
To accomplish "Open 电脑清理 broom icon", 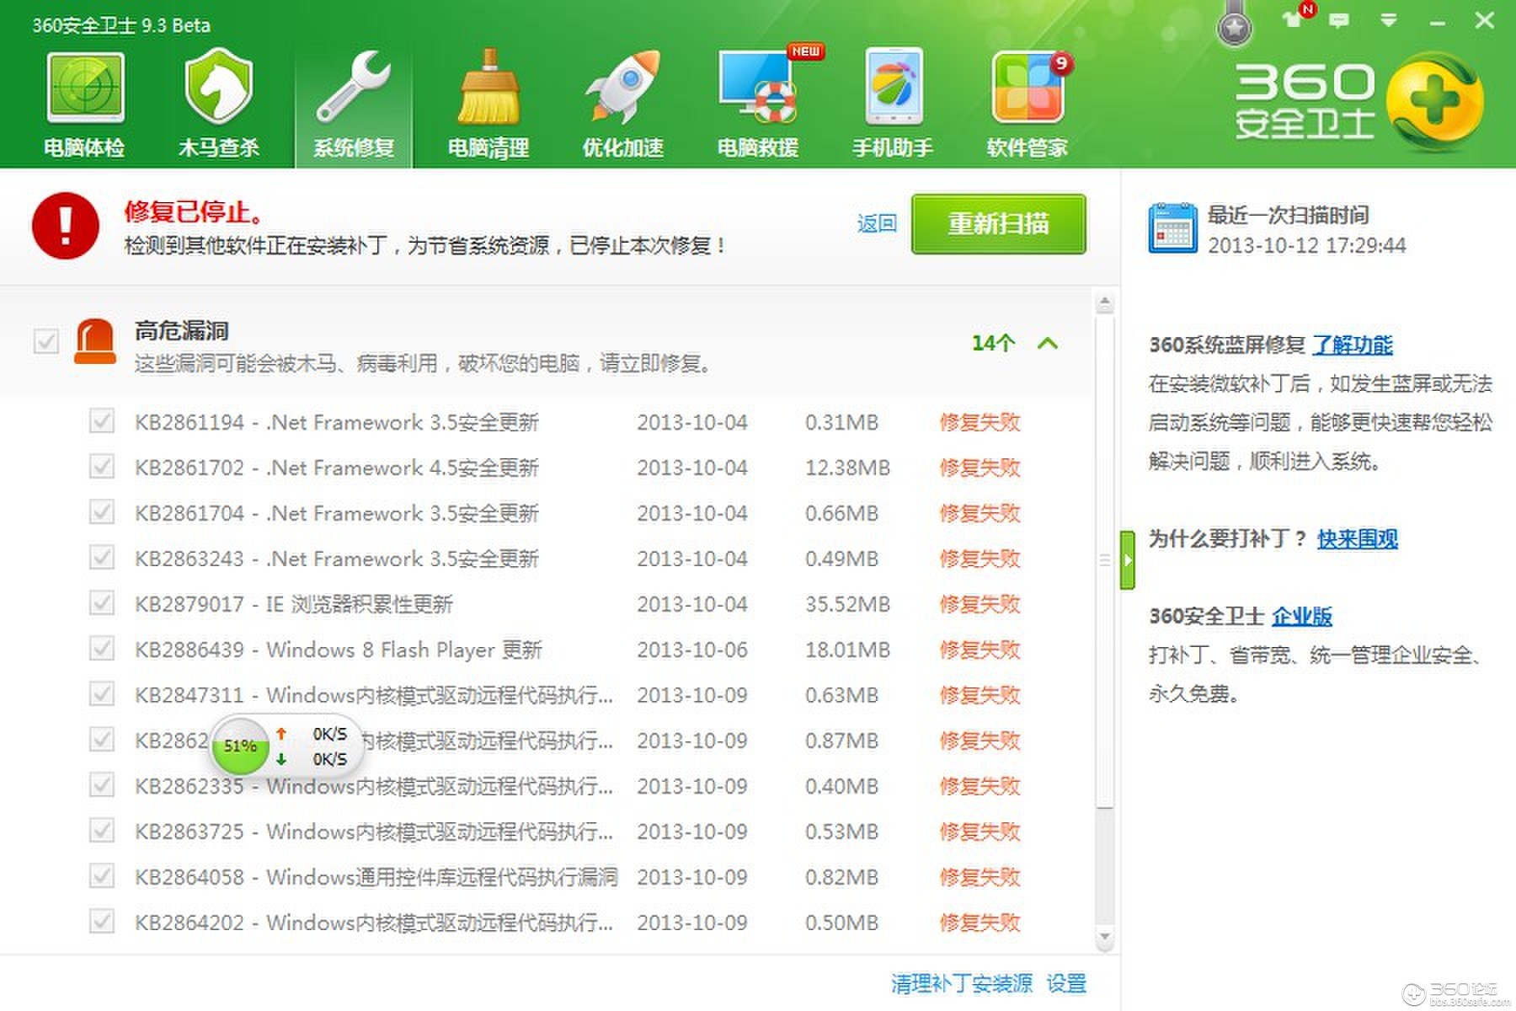I will click(488, 88).
